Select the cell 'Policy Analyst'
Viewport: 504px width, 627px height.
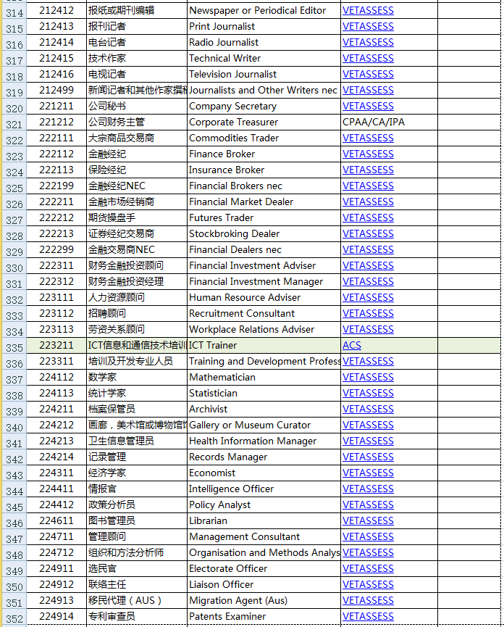(264, 505)
